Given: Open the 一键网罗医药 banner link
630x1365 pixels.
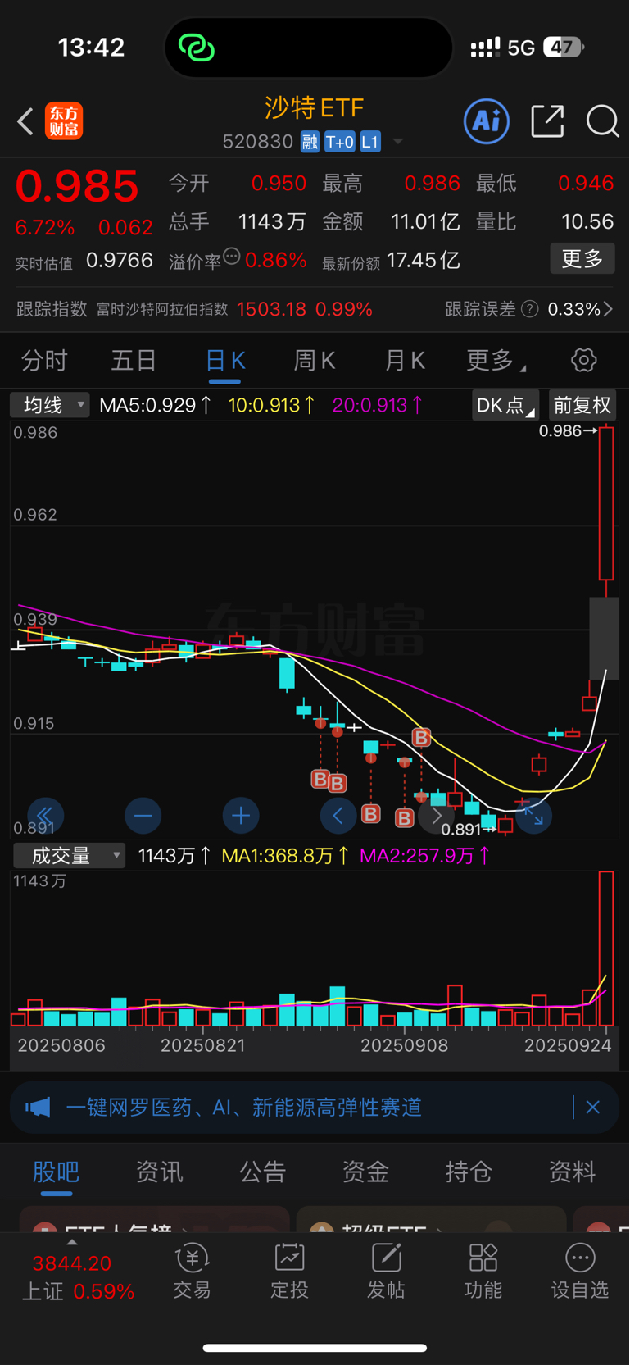Looking at the screenshot, I should pyautogui.click(x=243, y=1108).
